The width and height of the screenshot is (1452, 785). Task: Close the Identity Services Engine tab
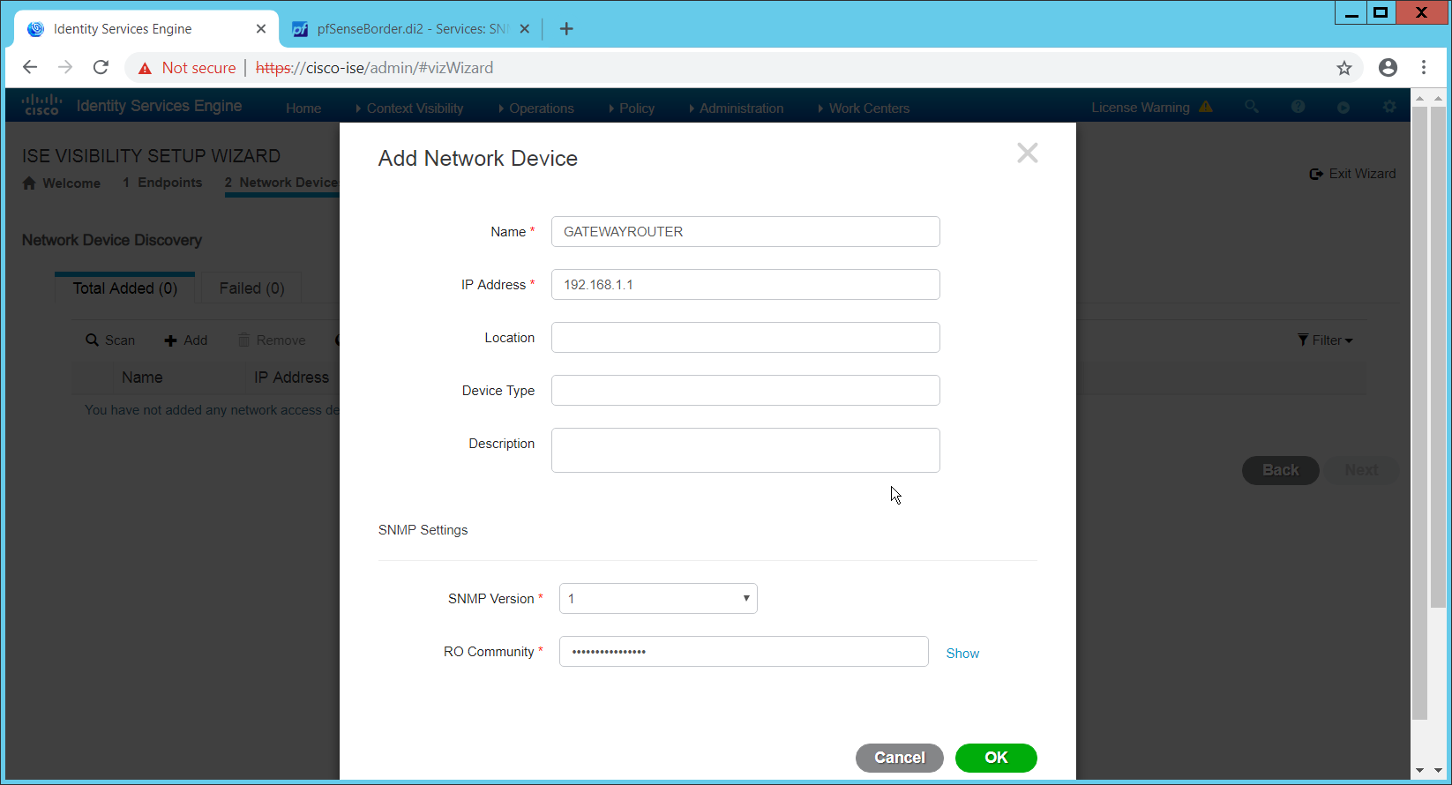pyautogui.click(x=261, y=29)
